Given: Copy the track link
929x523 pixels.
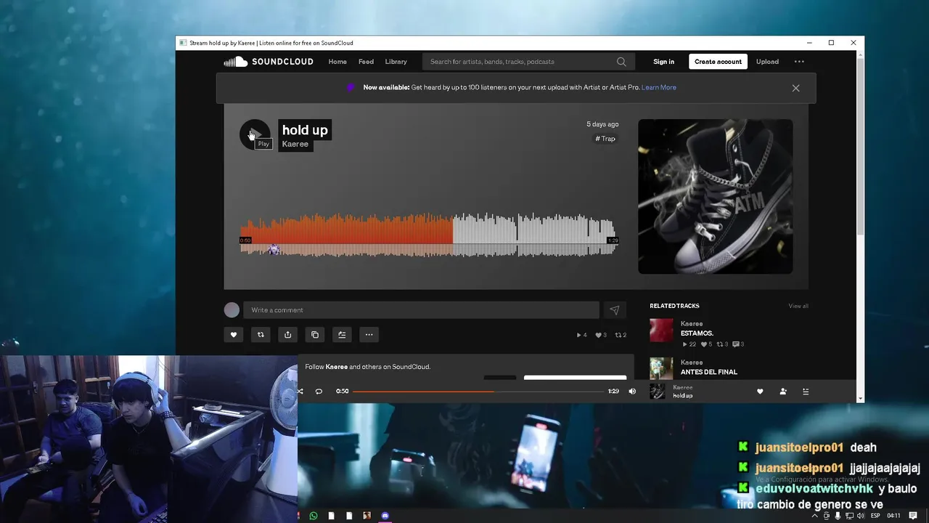Looking at the screenshot, I should (314, 335).
